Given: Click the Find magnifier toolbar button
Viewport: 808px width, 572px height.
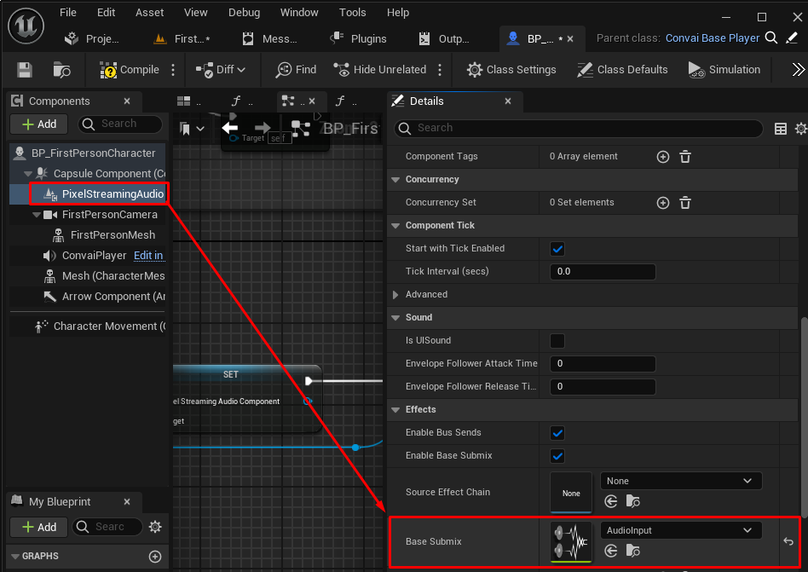Looking at the screenshot, I should pos(296,70).
